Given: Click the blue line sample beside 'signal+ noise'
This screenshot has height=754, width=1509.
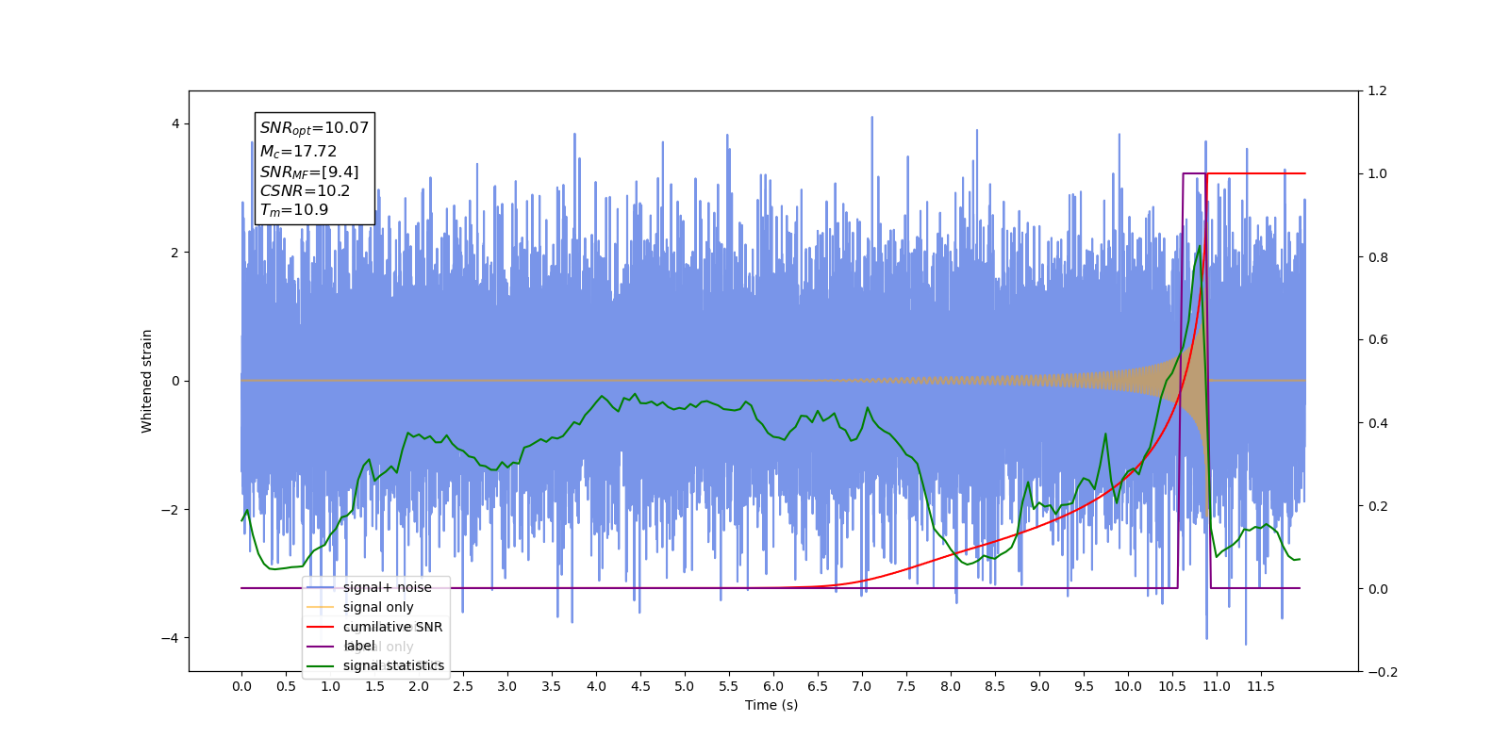Looking at the screenshot, I should [x=321, y=587].
